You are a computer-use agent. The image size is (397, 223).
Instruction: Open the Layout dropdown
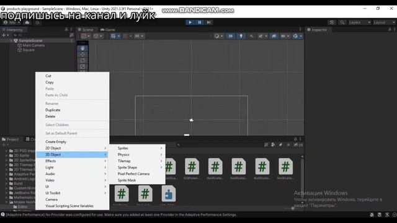click(385, 22)
